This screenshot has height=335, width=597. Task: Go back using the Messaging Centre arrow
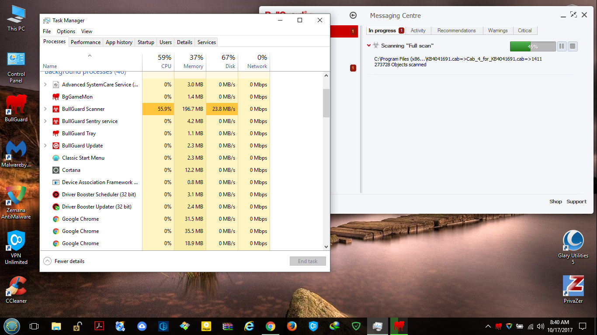pyautogui.click(x=353, y=16)
